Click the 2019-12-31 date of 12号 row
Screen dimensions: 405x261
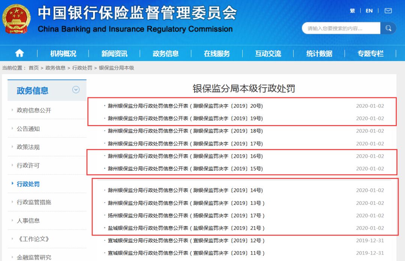coord(370,241)
